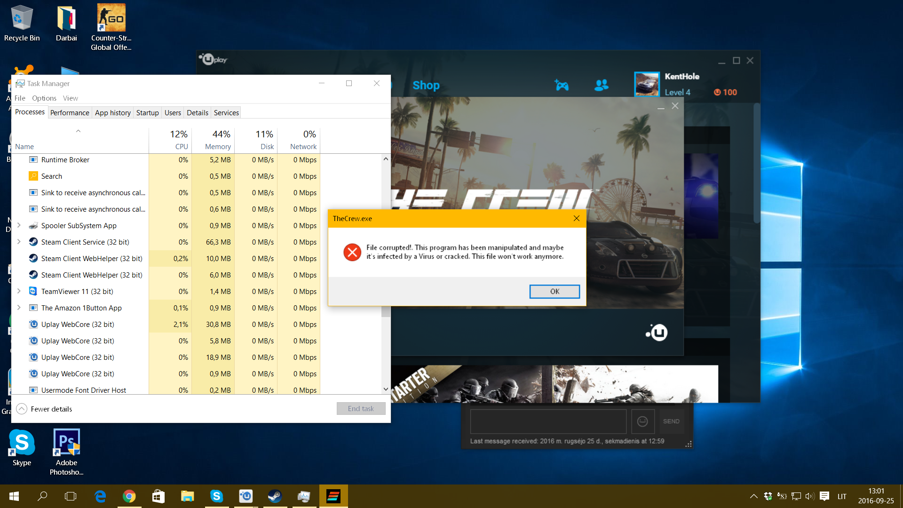This screenshot has height=508, width=903.
Task: Expand TeamViewer 11 process
Action: (19, 291)
